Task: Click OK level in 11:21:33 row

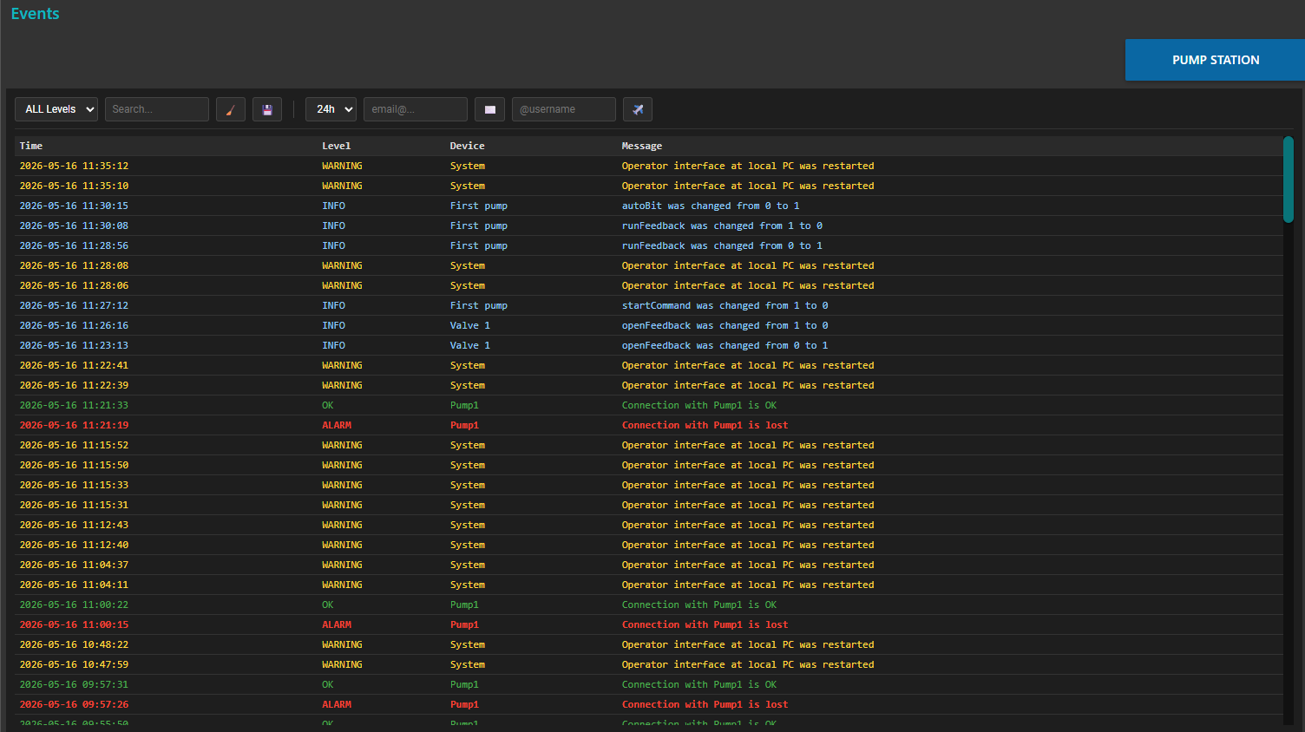Action: tap(328, 405)
